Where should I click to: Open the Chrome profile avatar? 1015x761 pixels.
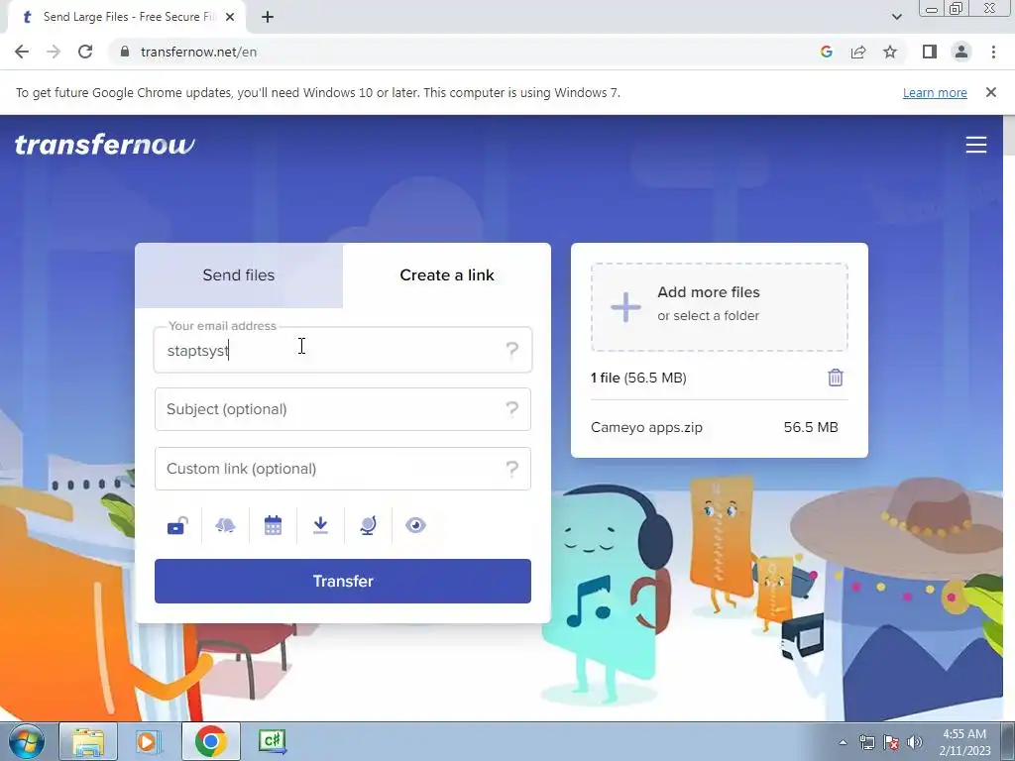point(961,52)
